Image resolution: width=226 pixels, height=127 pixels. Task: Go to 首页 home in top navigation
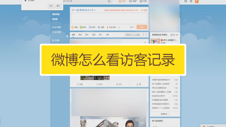tap(122, 1)
